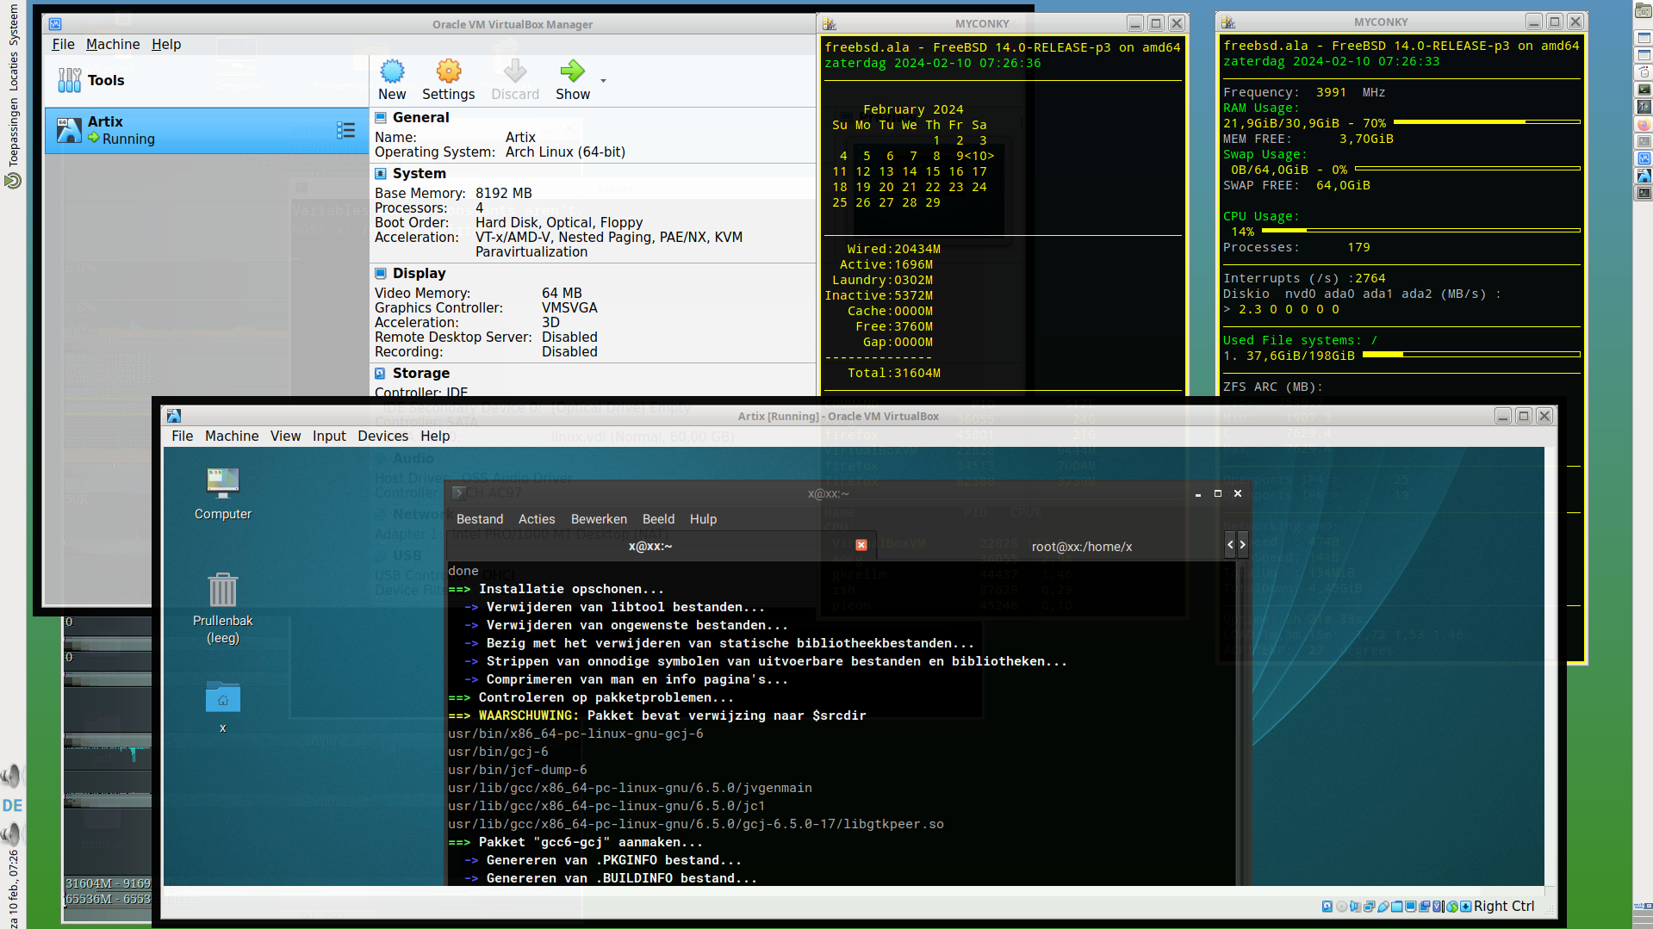
Task: Open Bestand menu in guest terminal
Action: (x=480, y=519)
